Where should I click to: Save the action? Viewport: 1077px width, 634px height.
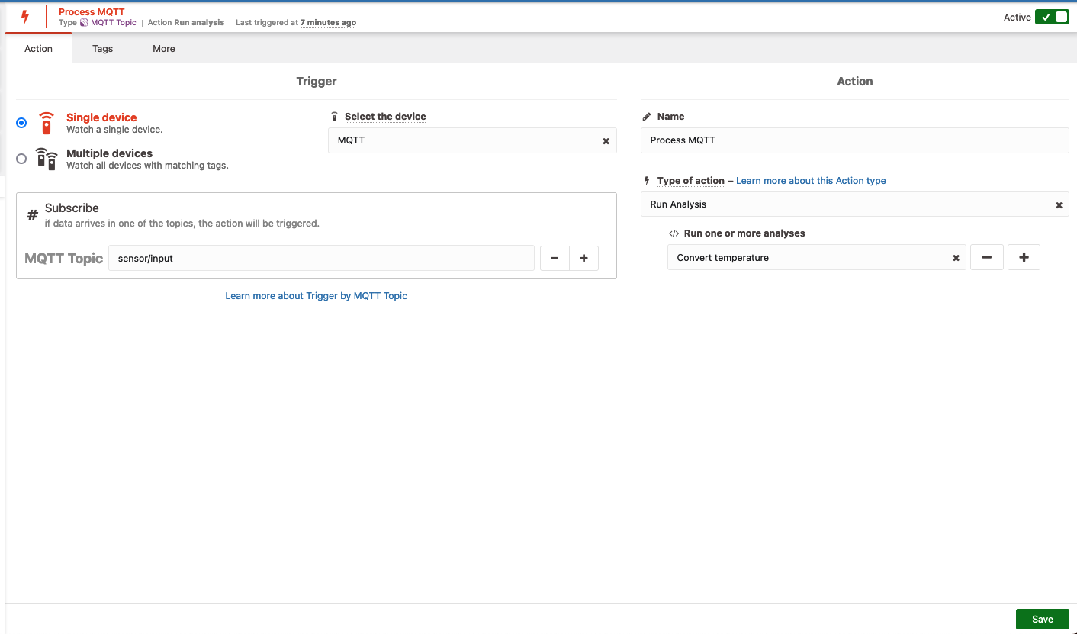pyautogui.click(x=1042, y=620)
